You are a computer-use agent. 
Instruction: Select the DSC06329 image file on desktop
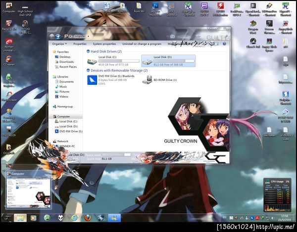click(x=9, y=131)
